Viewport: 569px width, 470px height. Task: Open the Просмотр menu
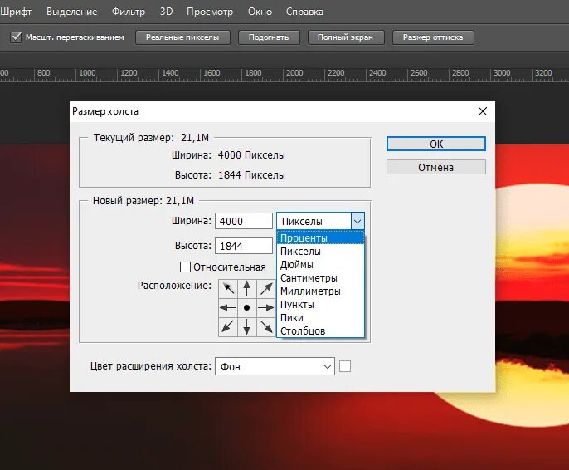point(210,12)
